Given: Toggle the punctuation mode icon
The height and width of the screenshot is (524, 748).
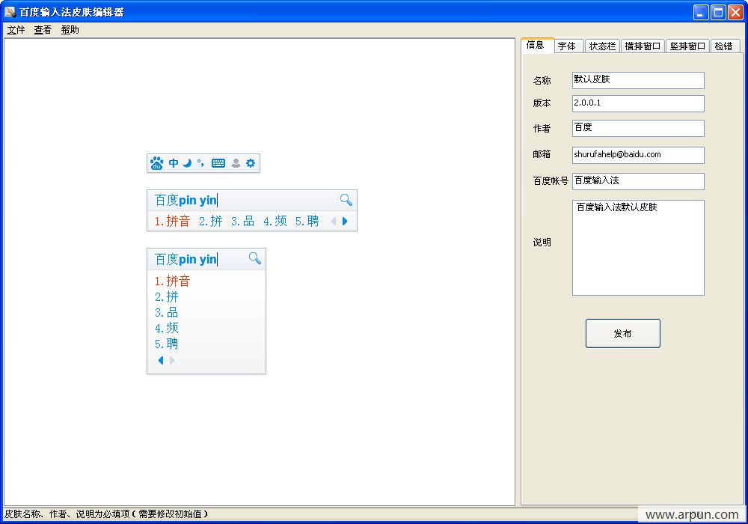Looking at the screenshot, I should (x=200, y=163).
